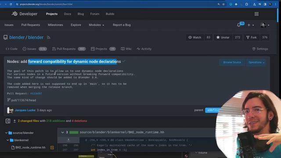Switch to the repository Projects tab

click(103, 49)
